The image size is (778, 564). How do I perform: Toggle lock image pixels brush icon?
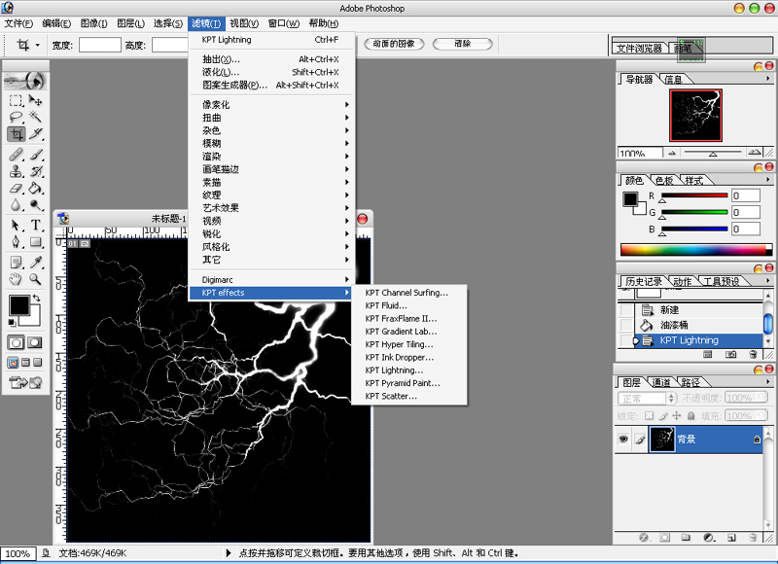663,415
